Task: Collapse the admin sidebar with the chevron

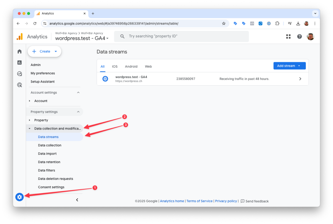Action: tap(77, 200)
